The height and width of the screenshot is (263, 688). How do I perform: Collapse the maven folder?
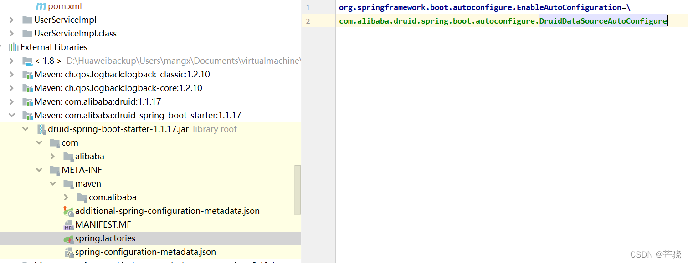pyautogui.click(x=53, y=184)
